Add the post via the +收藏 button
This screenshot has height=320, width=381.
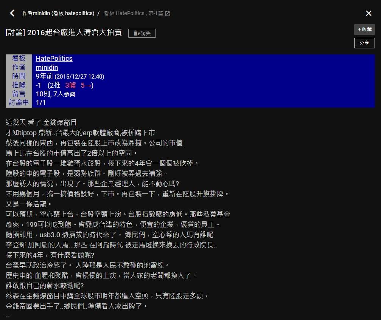click(x=364, y=29)
